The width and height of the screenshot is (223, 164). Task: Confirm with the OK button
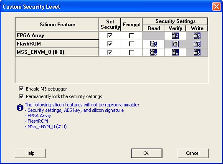tap(147, 153)
